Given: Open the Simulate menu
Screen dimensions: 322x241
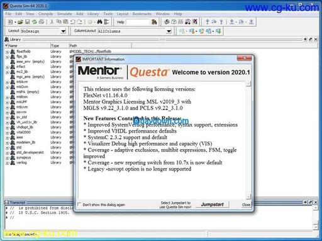Looking at the screenshot, I should 65,14.
